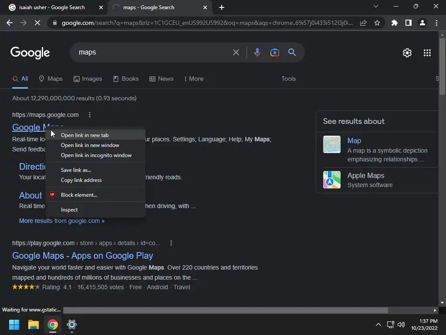Stop loading the page

click(37, 23)
